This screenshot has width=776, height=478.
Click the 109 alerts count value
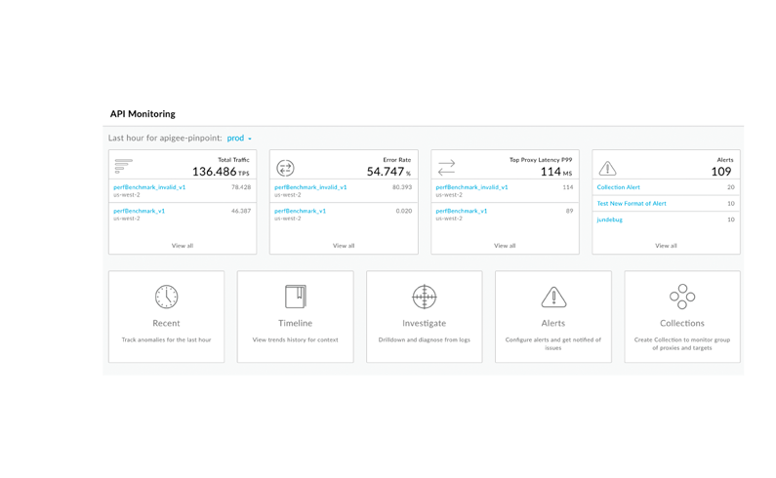(x=721, y=172)
